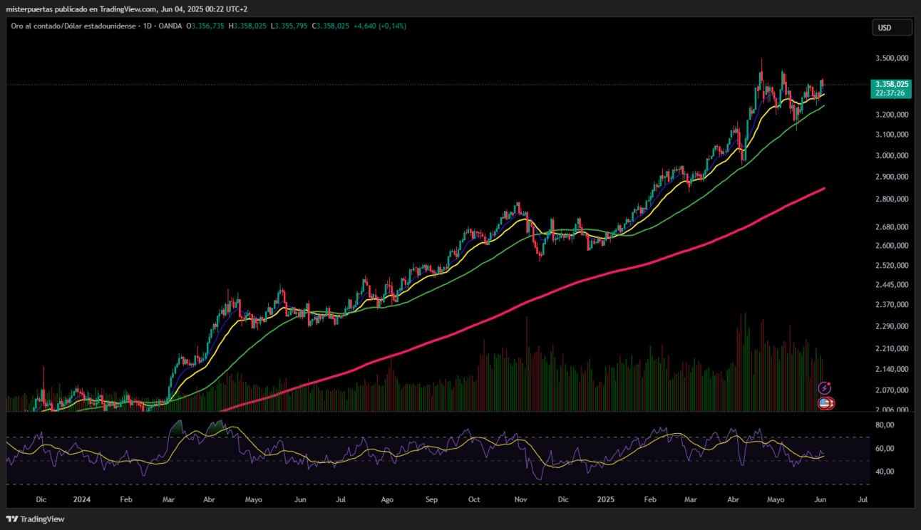Click the high value H3.358,025
The image size is (921, 530).
[x=247, y=26]
